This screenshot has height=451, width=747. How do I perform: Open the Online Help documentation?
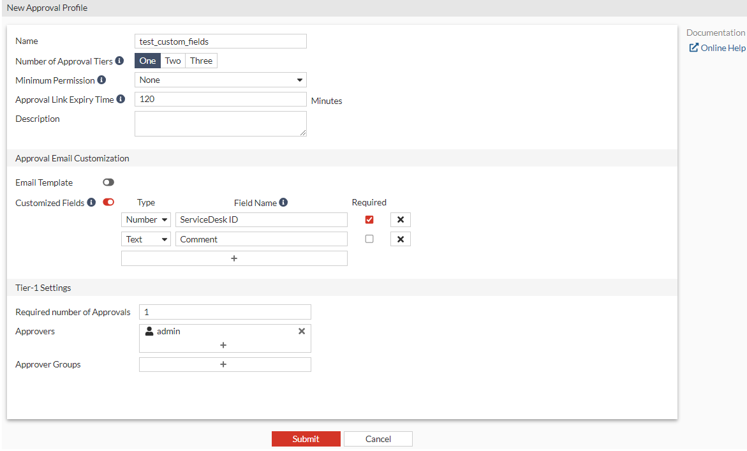pyautogui.click(x=717, y=47)
